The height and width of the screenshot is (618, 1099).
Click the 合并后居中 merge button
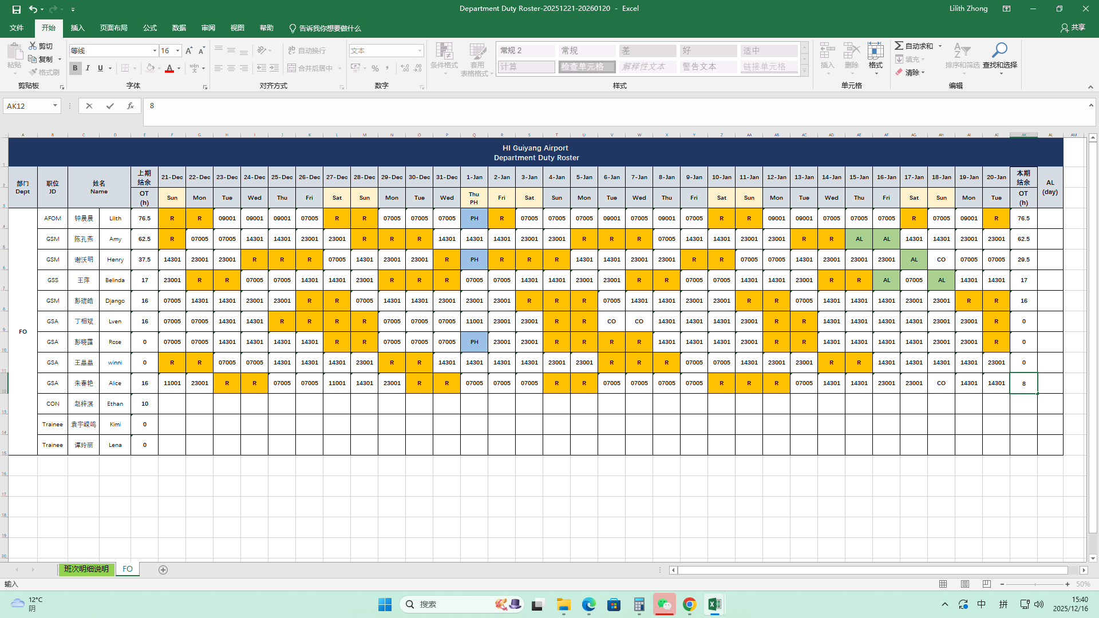(310, 68)
